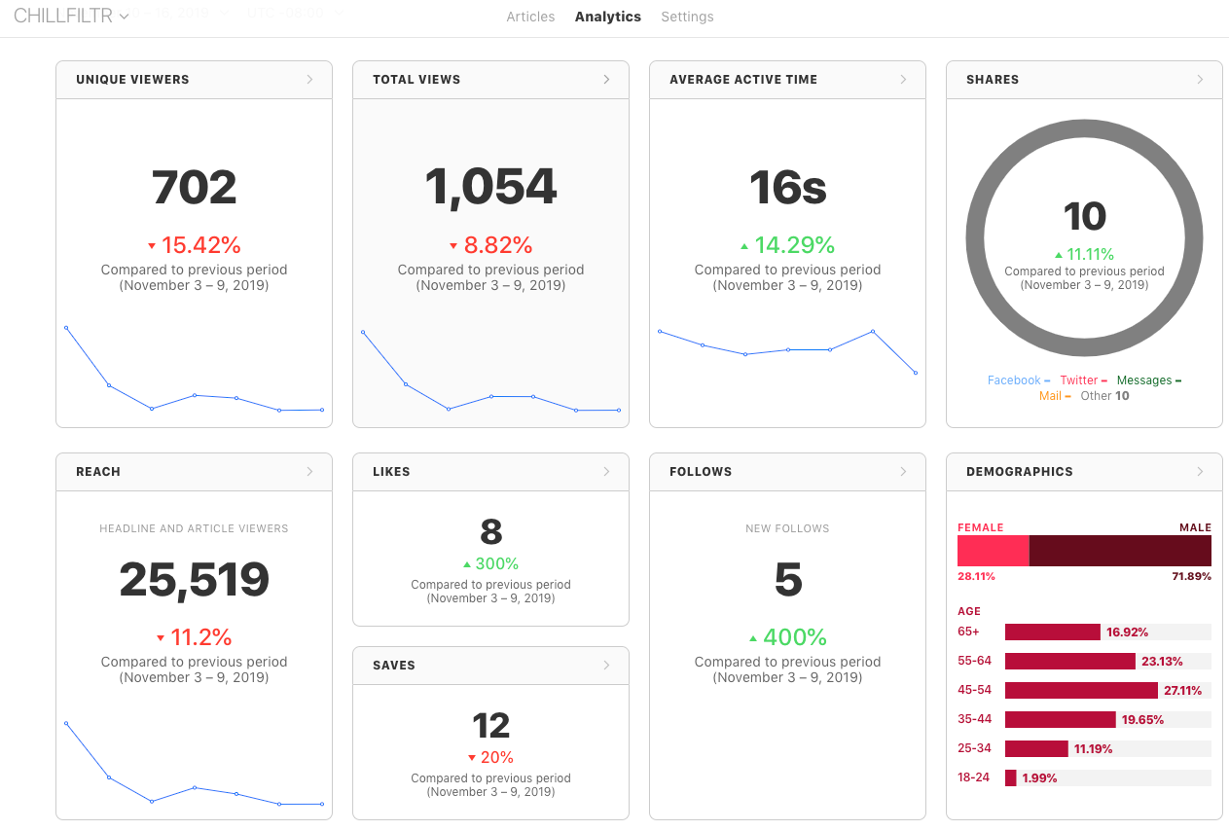Click the SAVES card heading

coord(394,666)
